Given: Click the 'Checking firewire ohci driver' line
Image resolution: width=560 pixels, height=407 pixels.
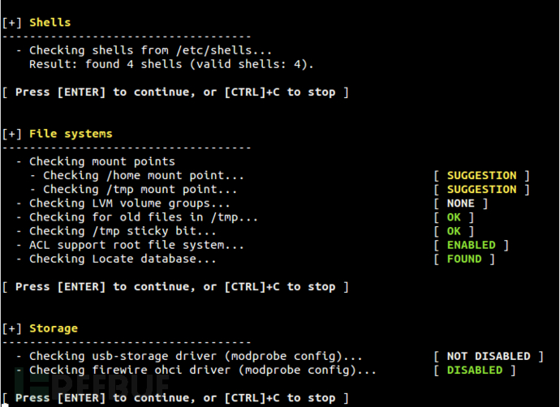Looking at the screenshot, I should pos(202,370).
